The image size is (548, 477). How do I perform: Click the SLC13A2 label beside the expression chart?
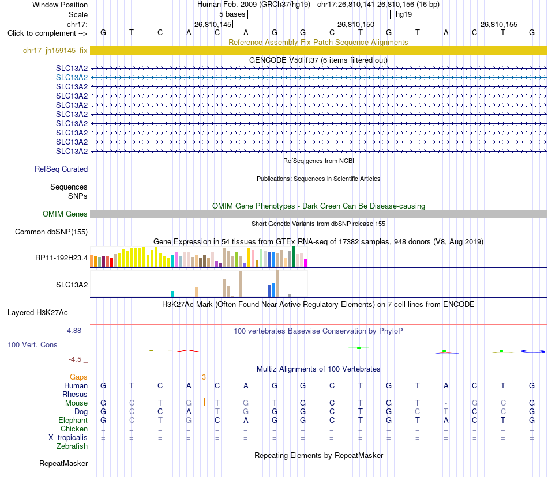tap(72, 285)
